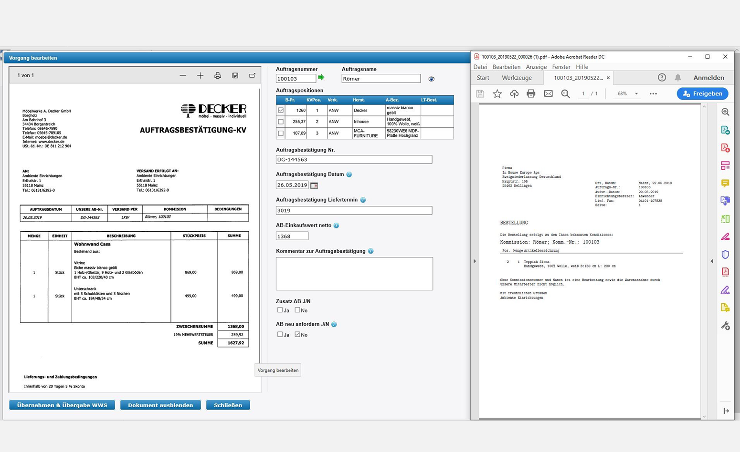The height and width of the screenshot is (452, 740).
Task: Click the blue Freigeben button
Action: 702,94
